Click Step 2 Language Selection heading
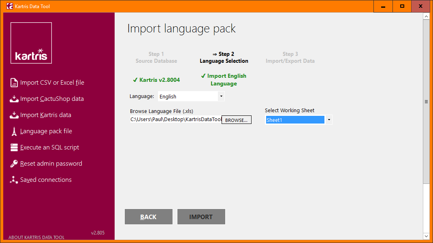This screenshot has height=243, width=433. pyautogui.click(x=224, y=58)
